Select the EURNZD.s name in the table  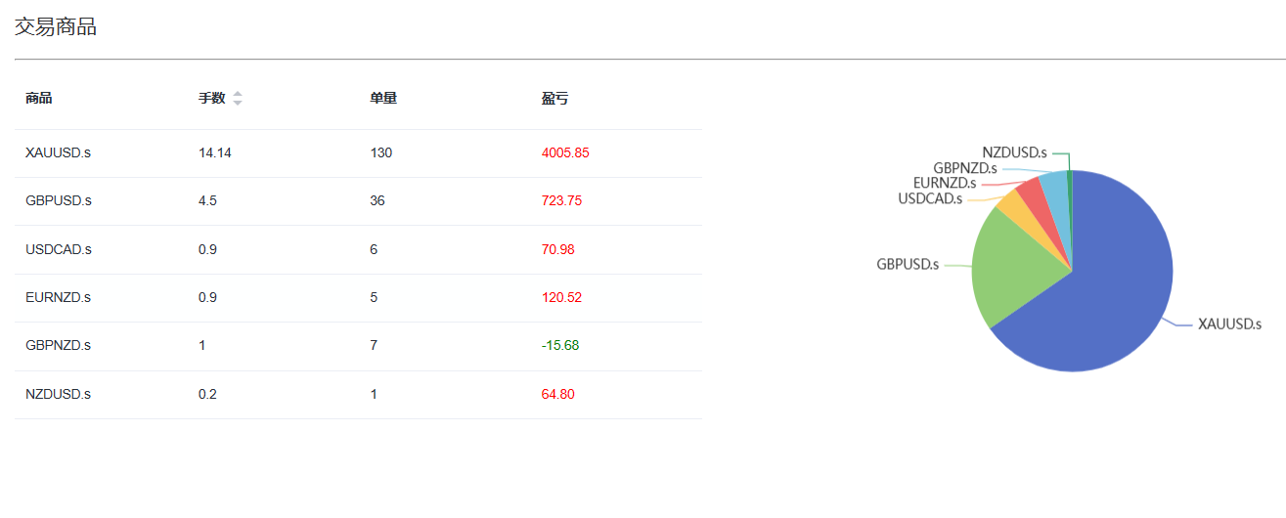58,298
